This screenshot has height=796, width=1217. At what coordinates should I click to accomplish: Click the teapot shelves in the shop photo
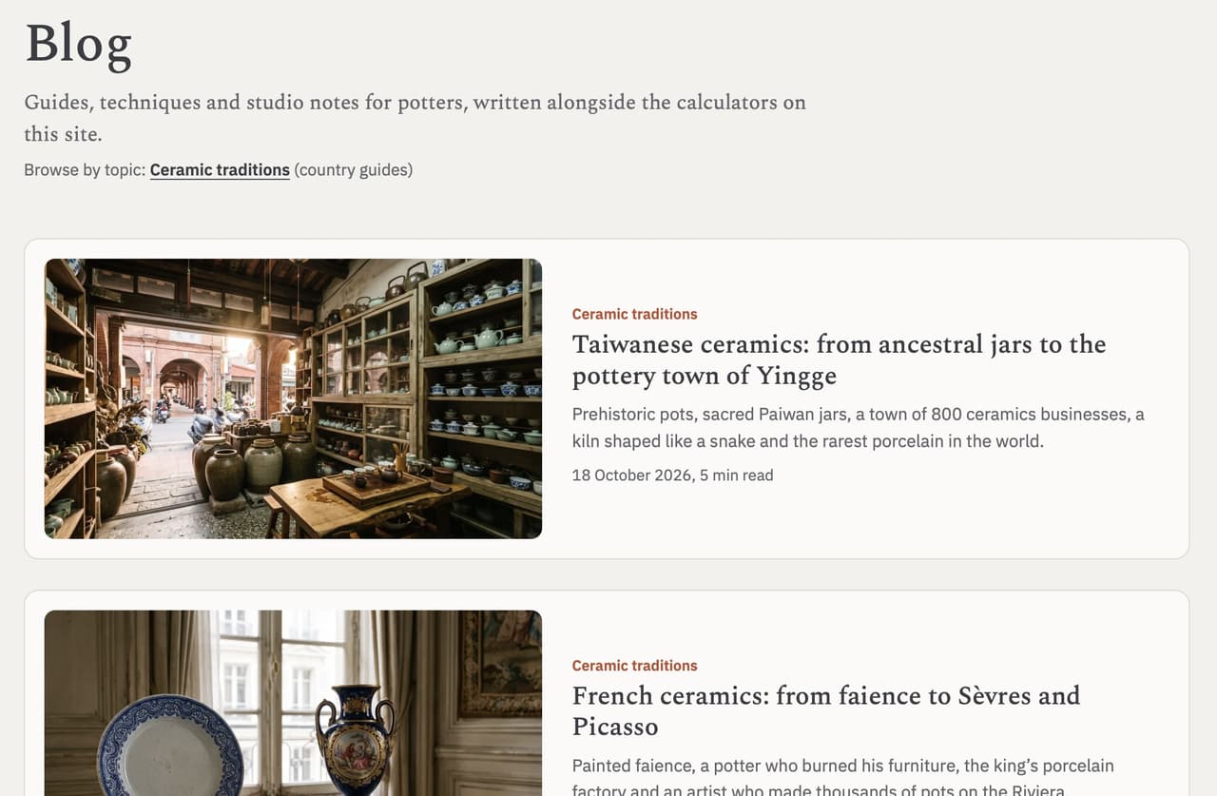(x=480, y=380)
